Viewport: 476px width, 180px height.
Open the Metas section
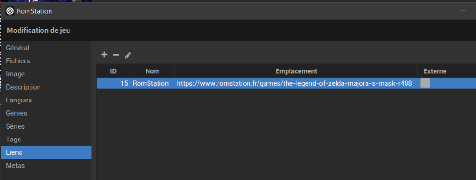point(46,165)
